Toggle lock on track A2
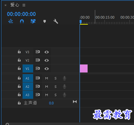 (19, 86)
